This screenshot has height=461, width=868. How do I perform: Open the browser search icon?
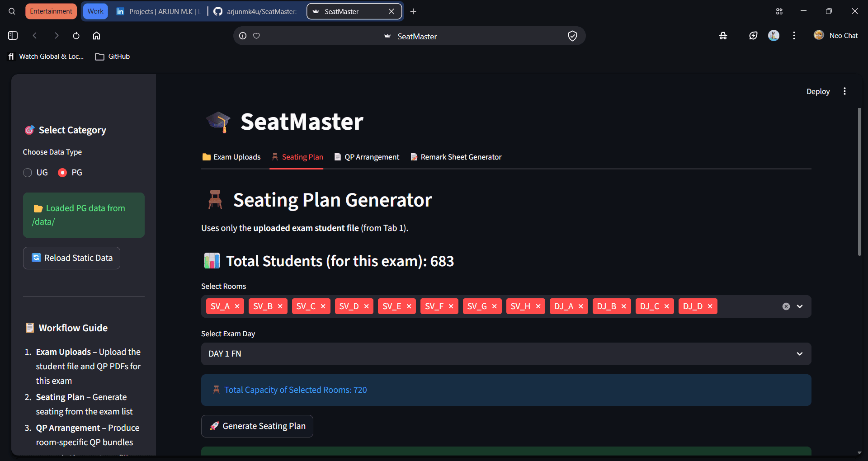click(x=12, y=11)
